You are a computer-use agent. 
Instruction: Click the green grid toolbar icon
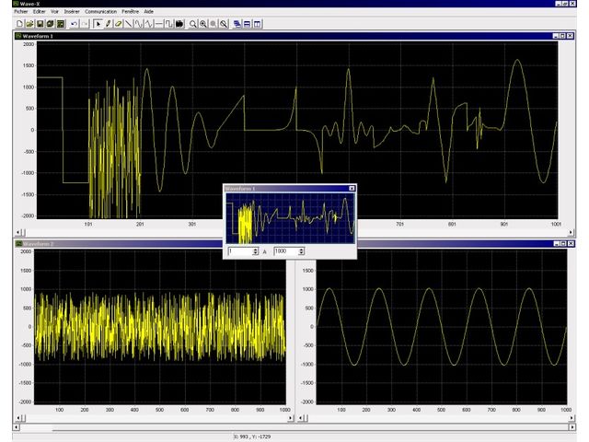point(61,24)
